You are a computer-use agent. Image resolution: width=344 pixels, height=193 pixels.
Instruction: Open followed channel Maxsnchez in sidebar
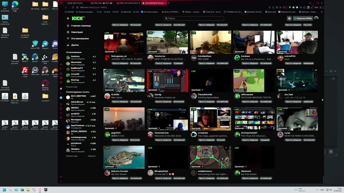(81, 63)
